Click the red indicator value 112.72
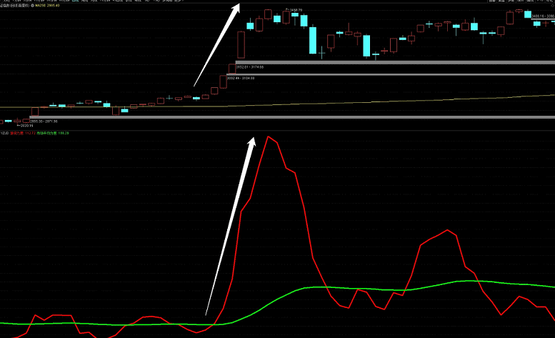This screenshot has width=555, height=338. click(x=30, y=133)
